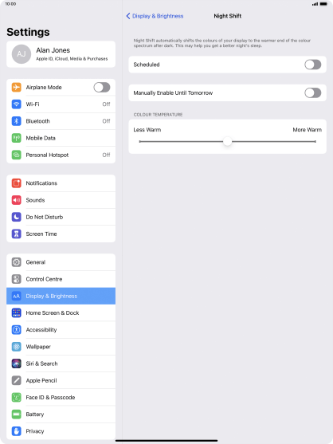Open Personal Hotspot settings

click(x=61, y=155)
